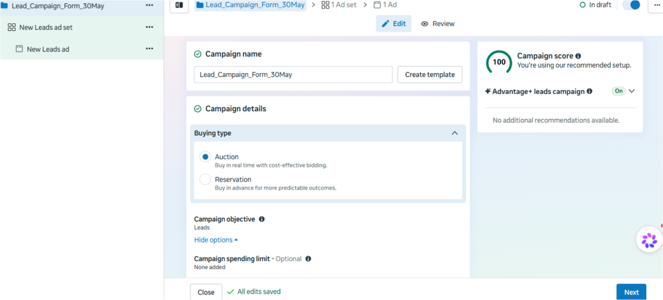Screen dimensions: 663x300
Task: Click the ad set grid icon in sidebar
Action: [12, 27]
